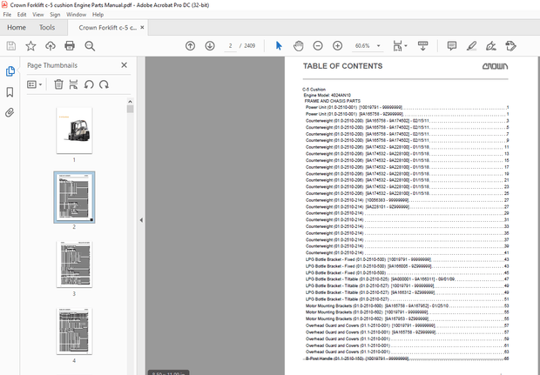Image resolution: width=540 pixels, height=375 pixels.
Task: Click the page number input field
Action: pyautogui.click(x=231, y=46)
